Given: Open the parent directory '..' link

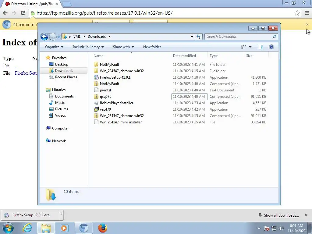Looking at the screenshot, I should [x=16, y=66].
